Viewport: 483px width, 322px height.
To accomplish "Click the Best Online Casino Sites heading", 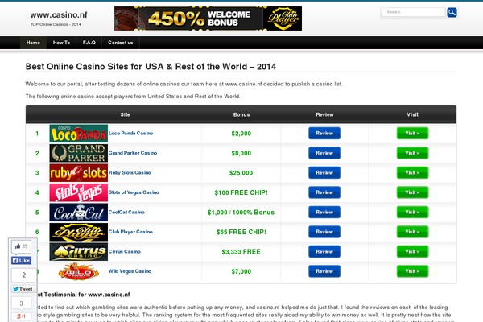I will point(151,67).
